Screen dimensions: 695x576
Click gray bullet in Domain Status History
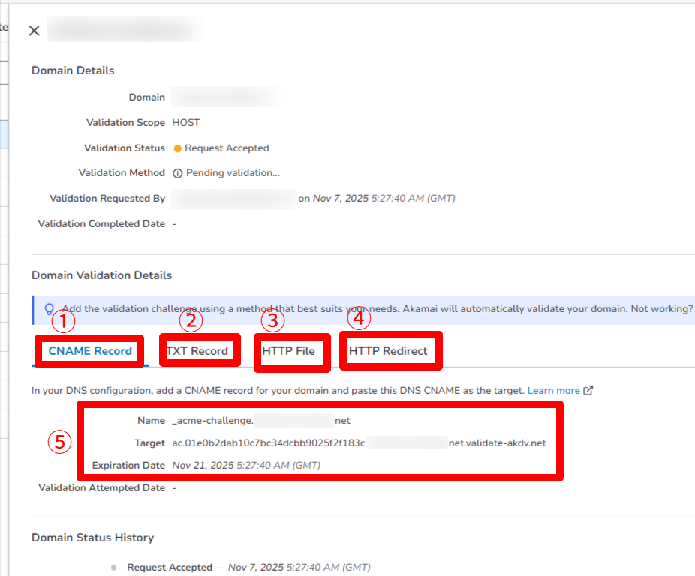(x=114, y=568)
